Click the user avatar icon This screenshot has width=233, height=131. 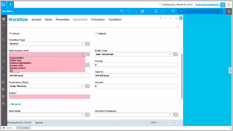click(x=223, y=5)
